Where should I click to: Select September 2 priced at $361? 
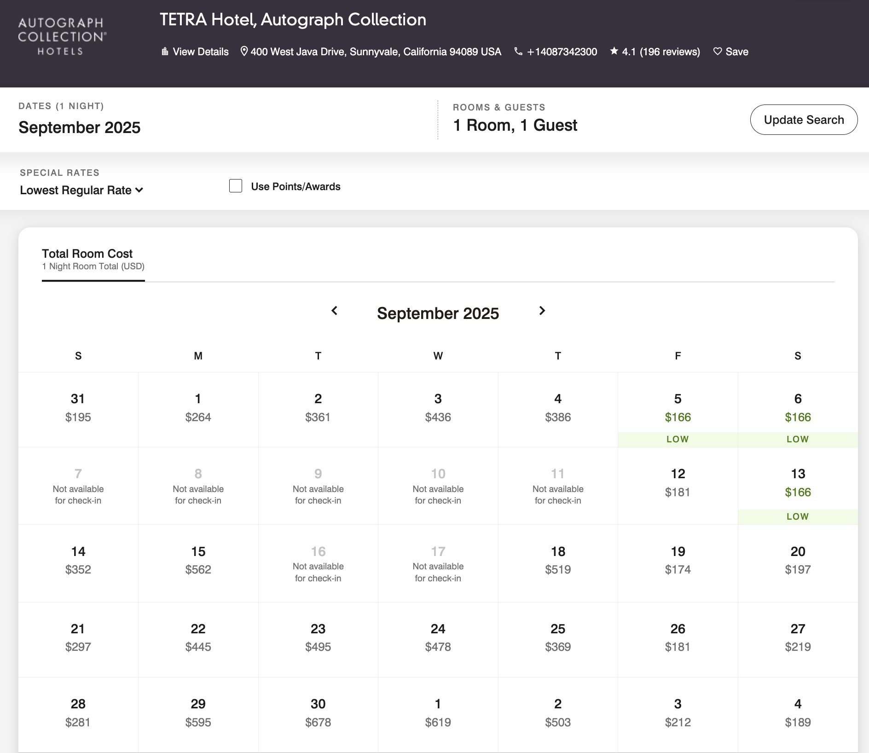(318, 410)
